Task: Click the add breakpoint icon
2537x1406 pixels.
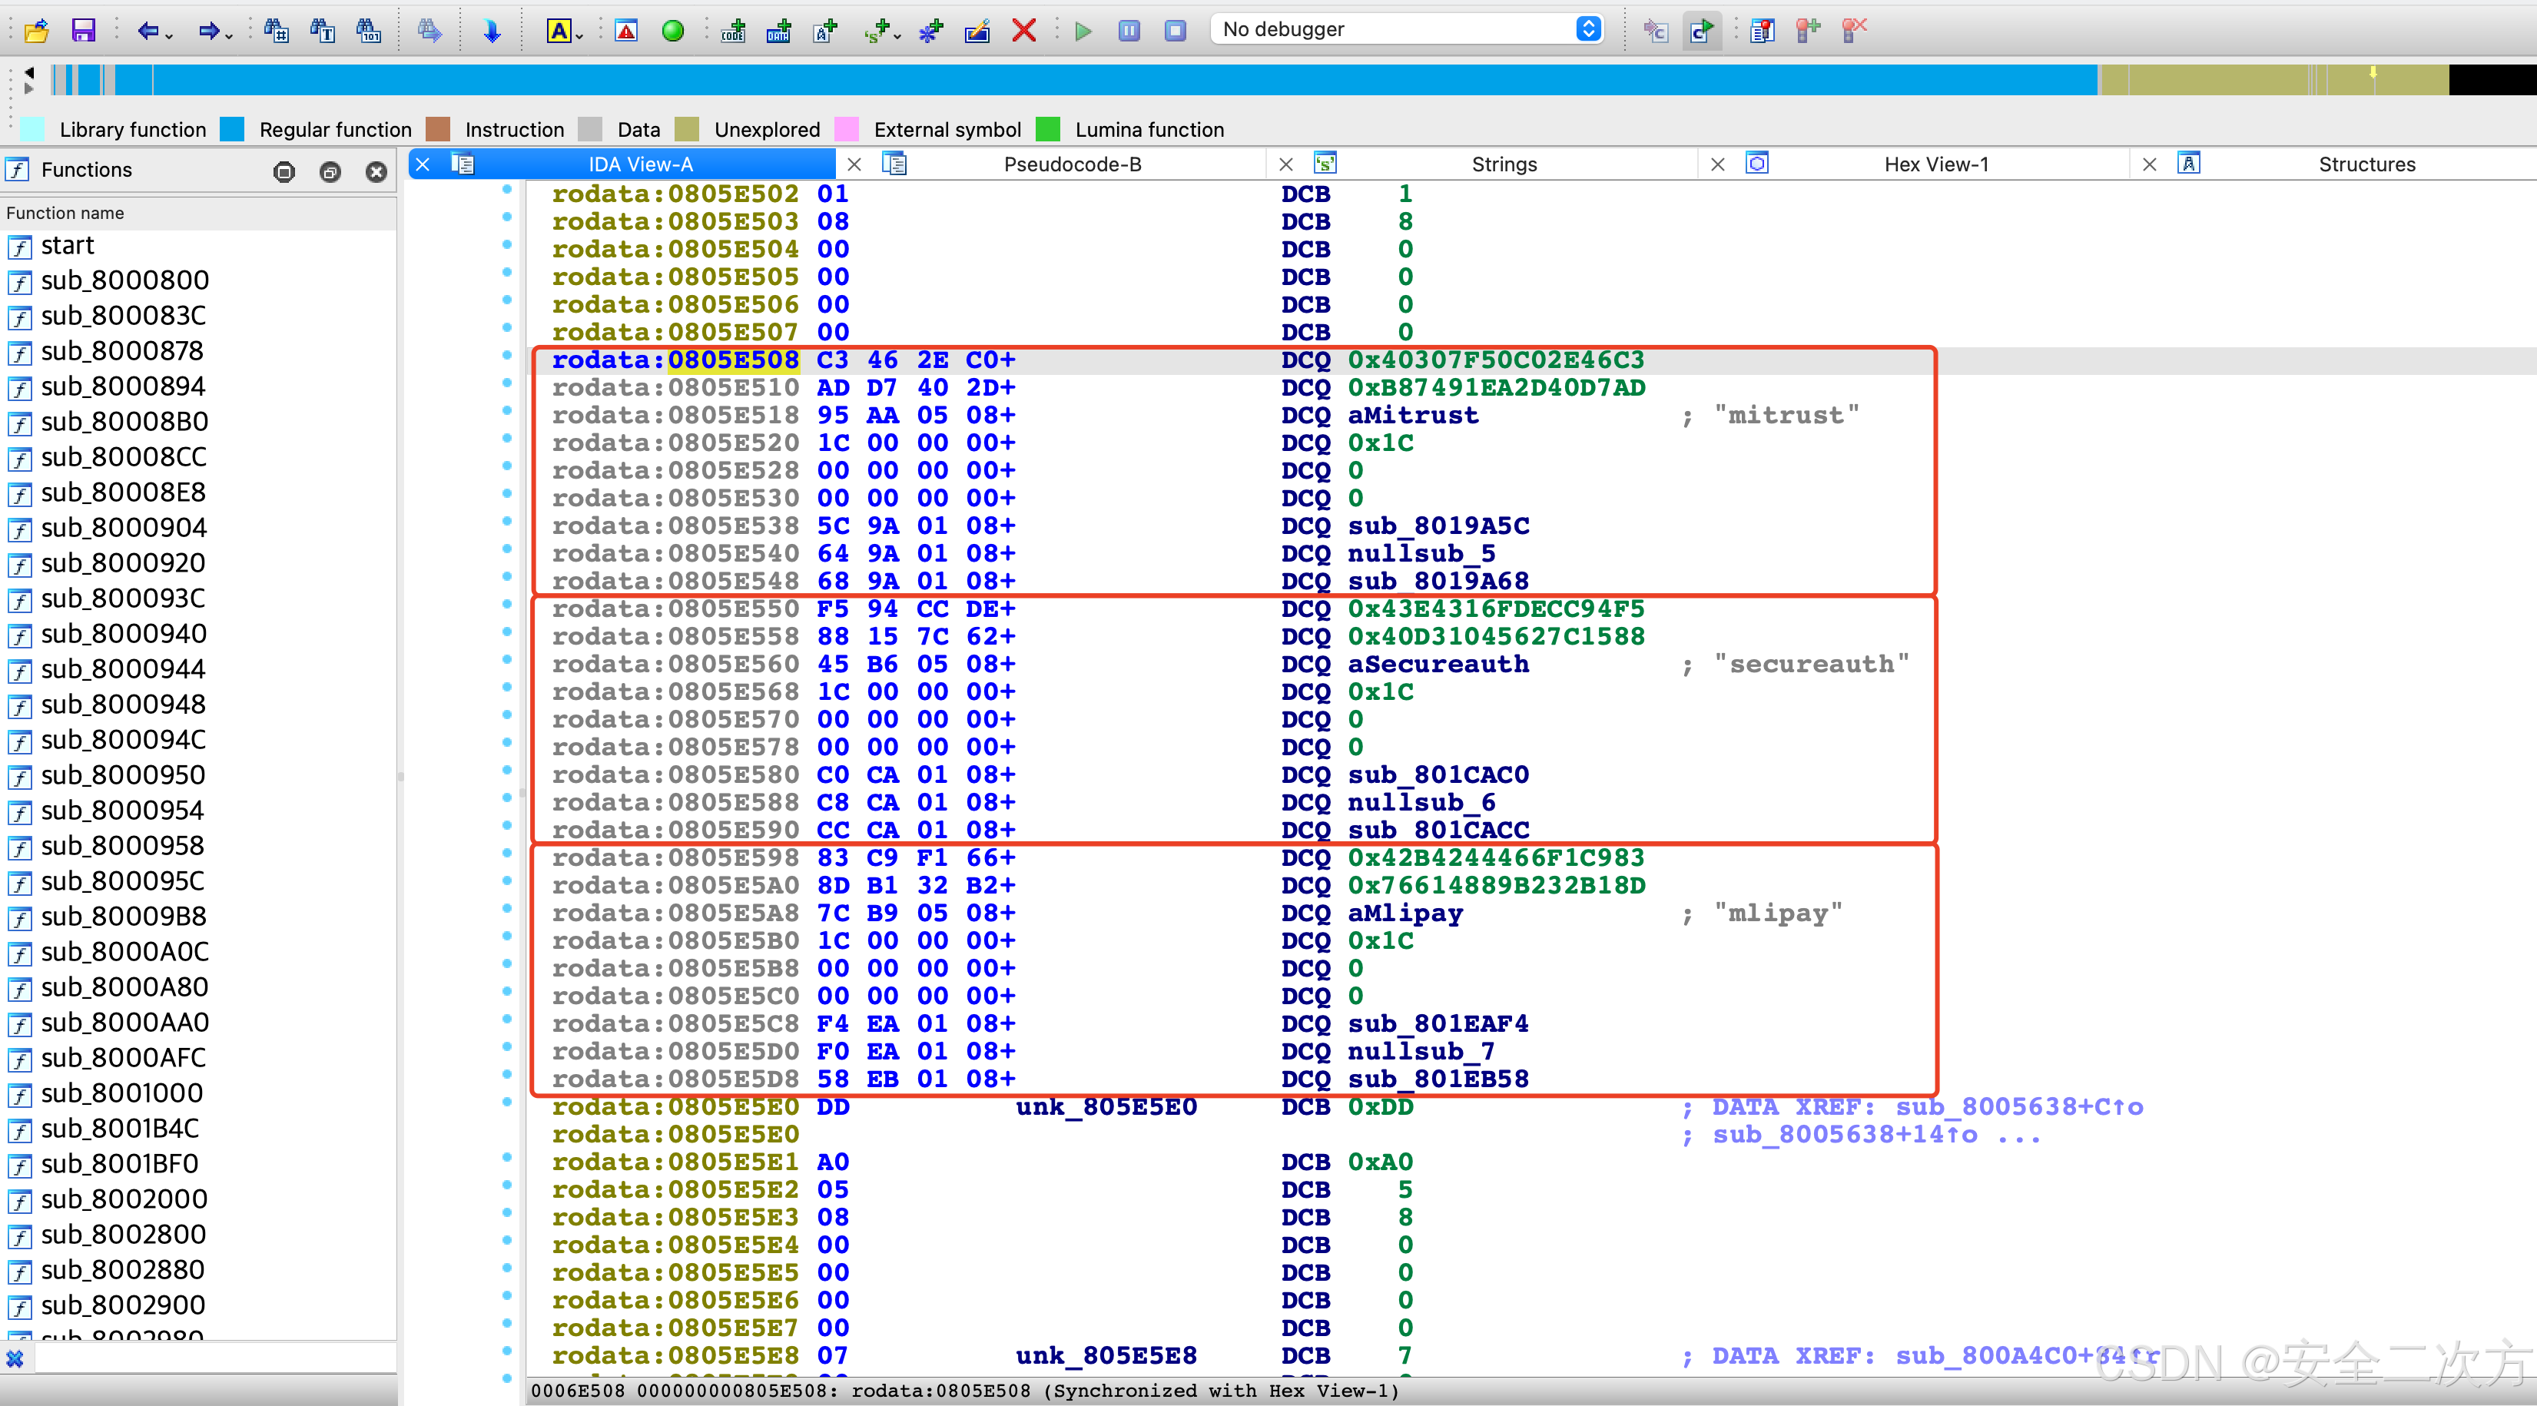Action: tap(1808, 31)
